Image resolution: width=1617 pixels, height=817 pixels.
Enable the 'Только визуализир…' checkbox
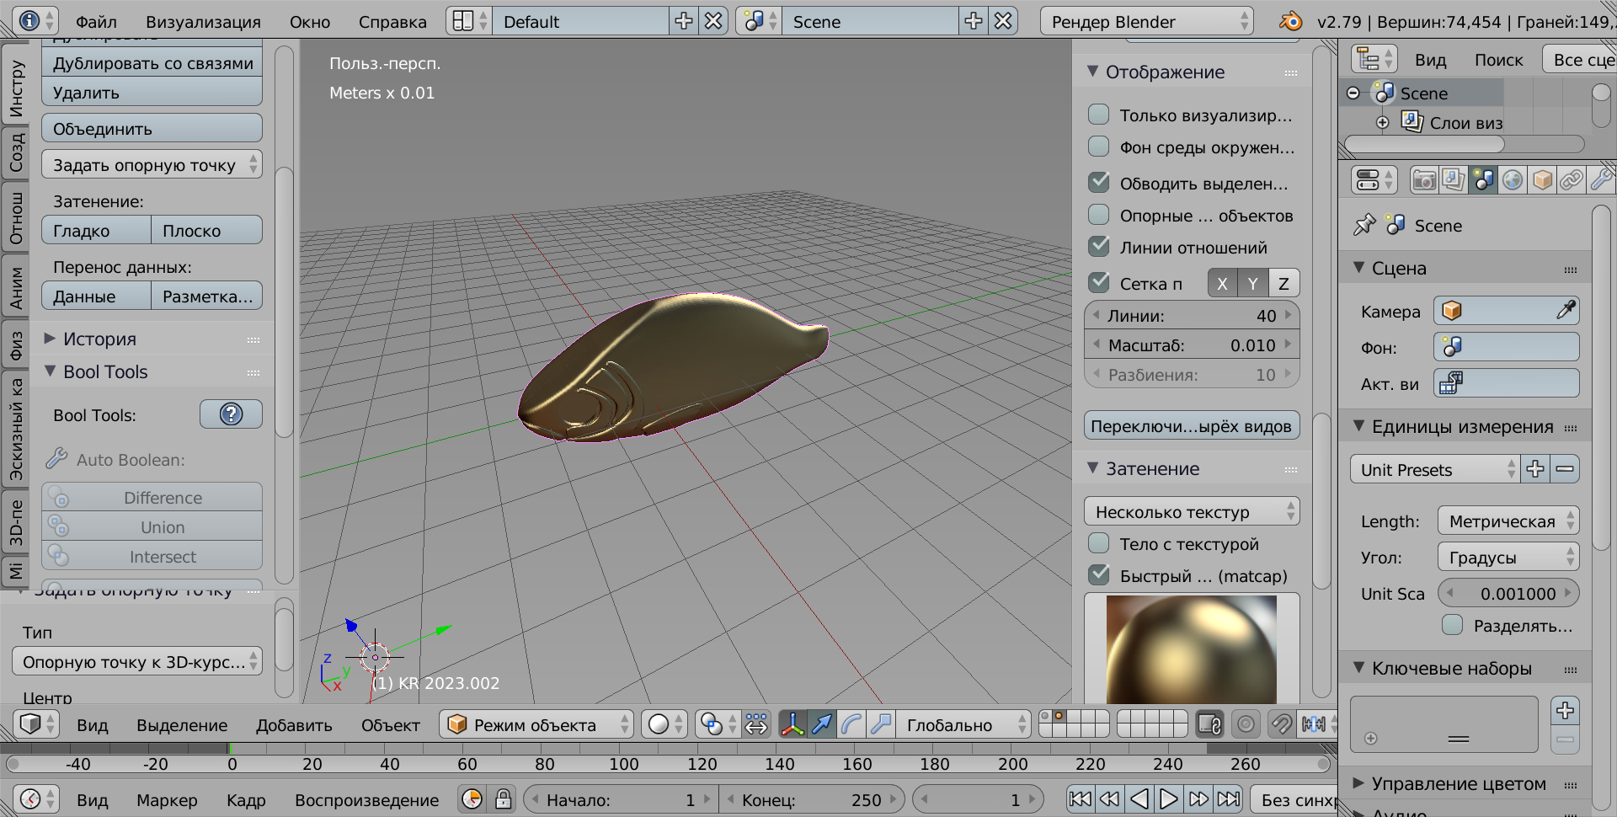coord(1099,115)
